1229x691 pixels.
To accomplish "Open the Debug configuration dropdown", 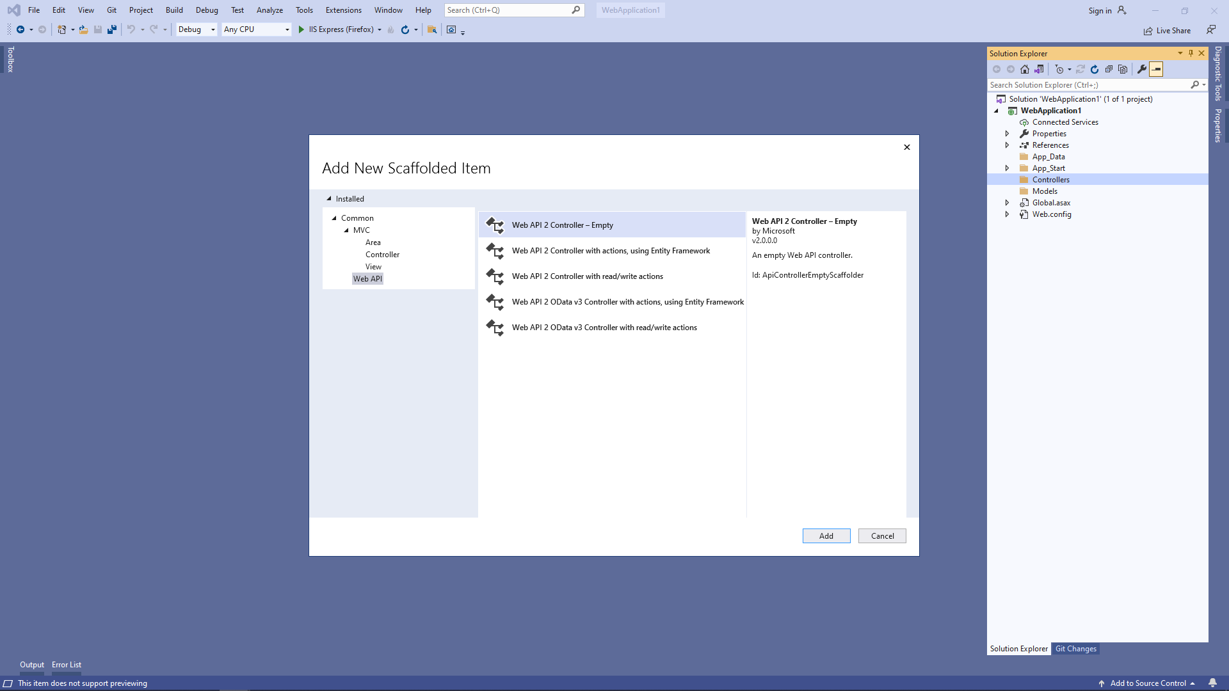I will point(213,29).
